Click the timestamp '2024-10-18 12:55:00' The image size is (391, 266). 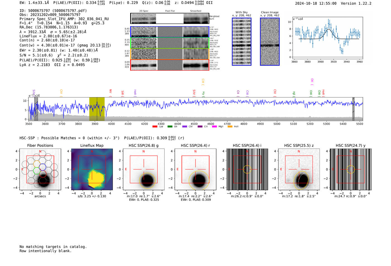click(x=316, y=4)
